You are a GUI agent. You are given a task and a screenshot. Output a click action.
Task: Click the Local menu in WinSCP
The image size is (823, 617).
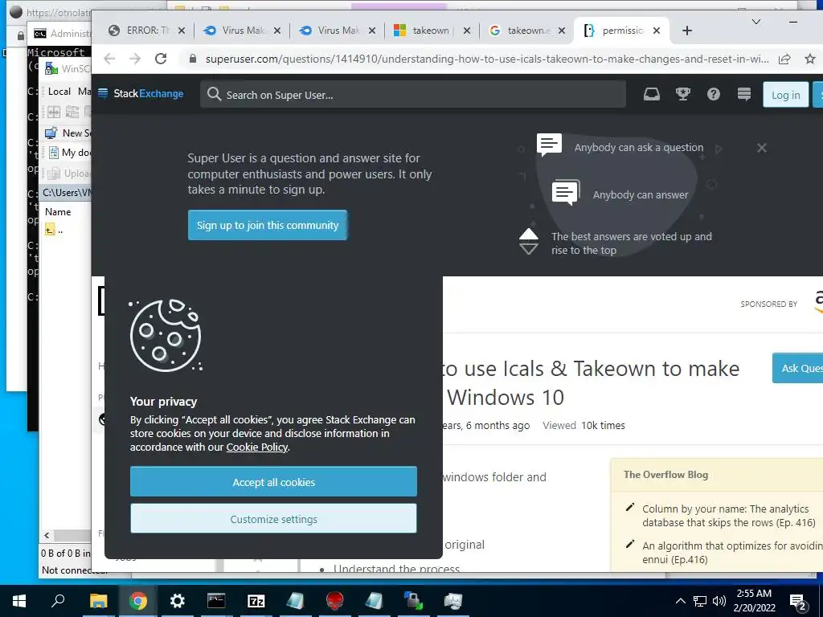[59, 92]
